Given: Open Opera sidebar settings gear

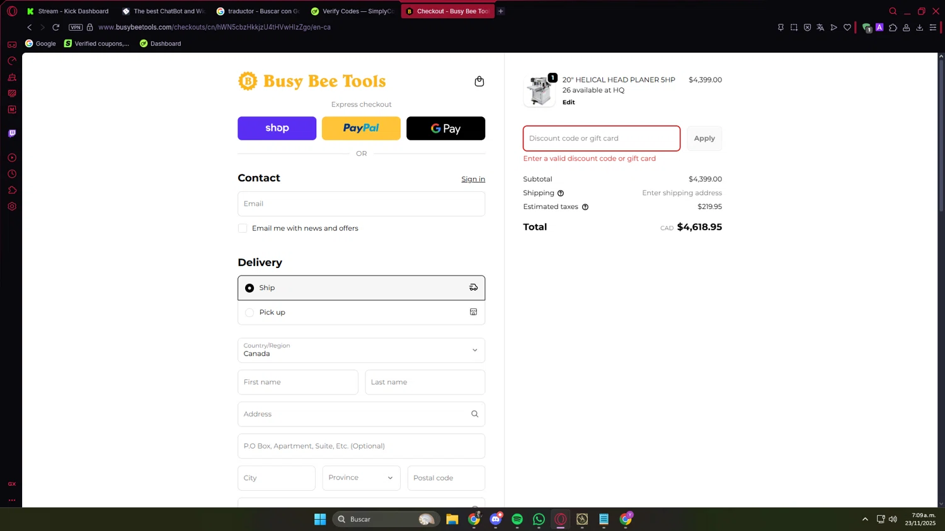Looking at the screenshot, I should [12, 206].
